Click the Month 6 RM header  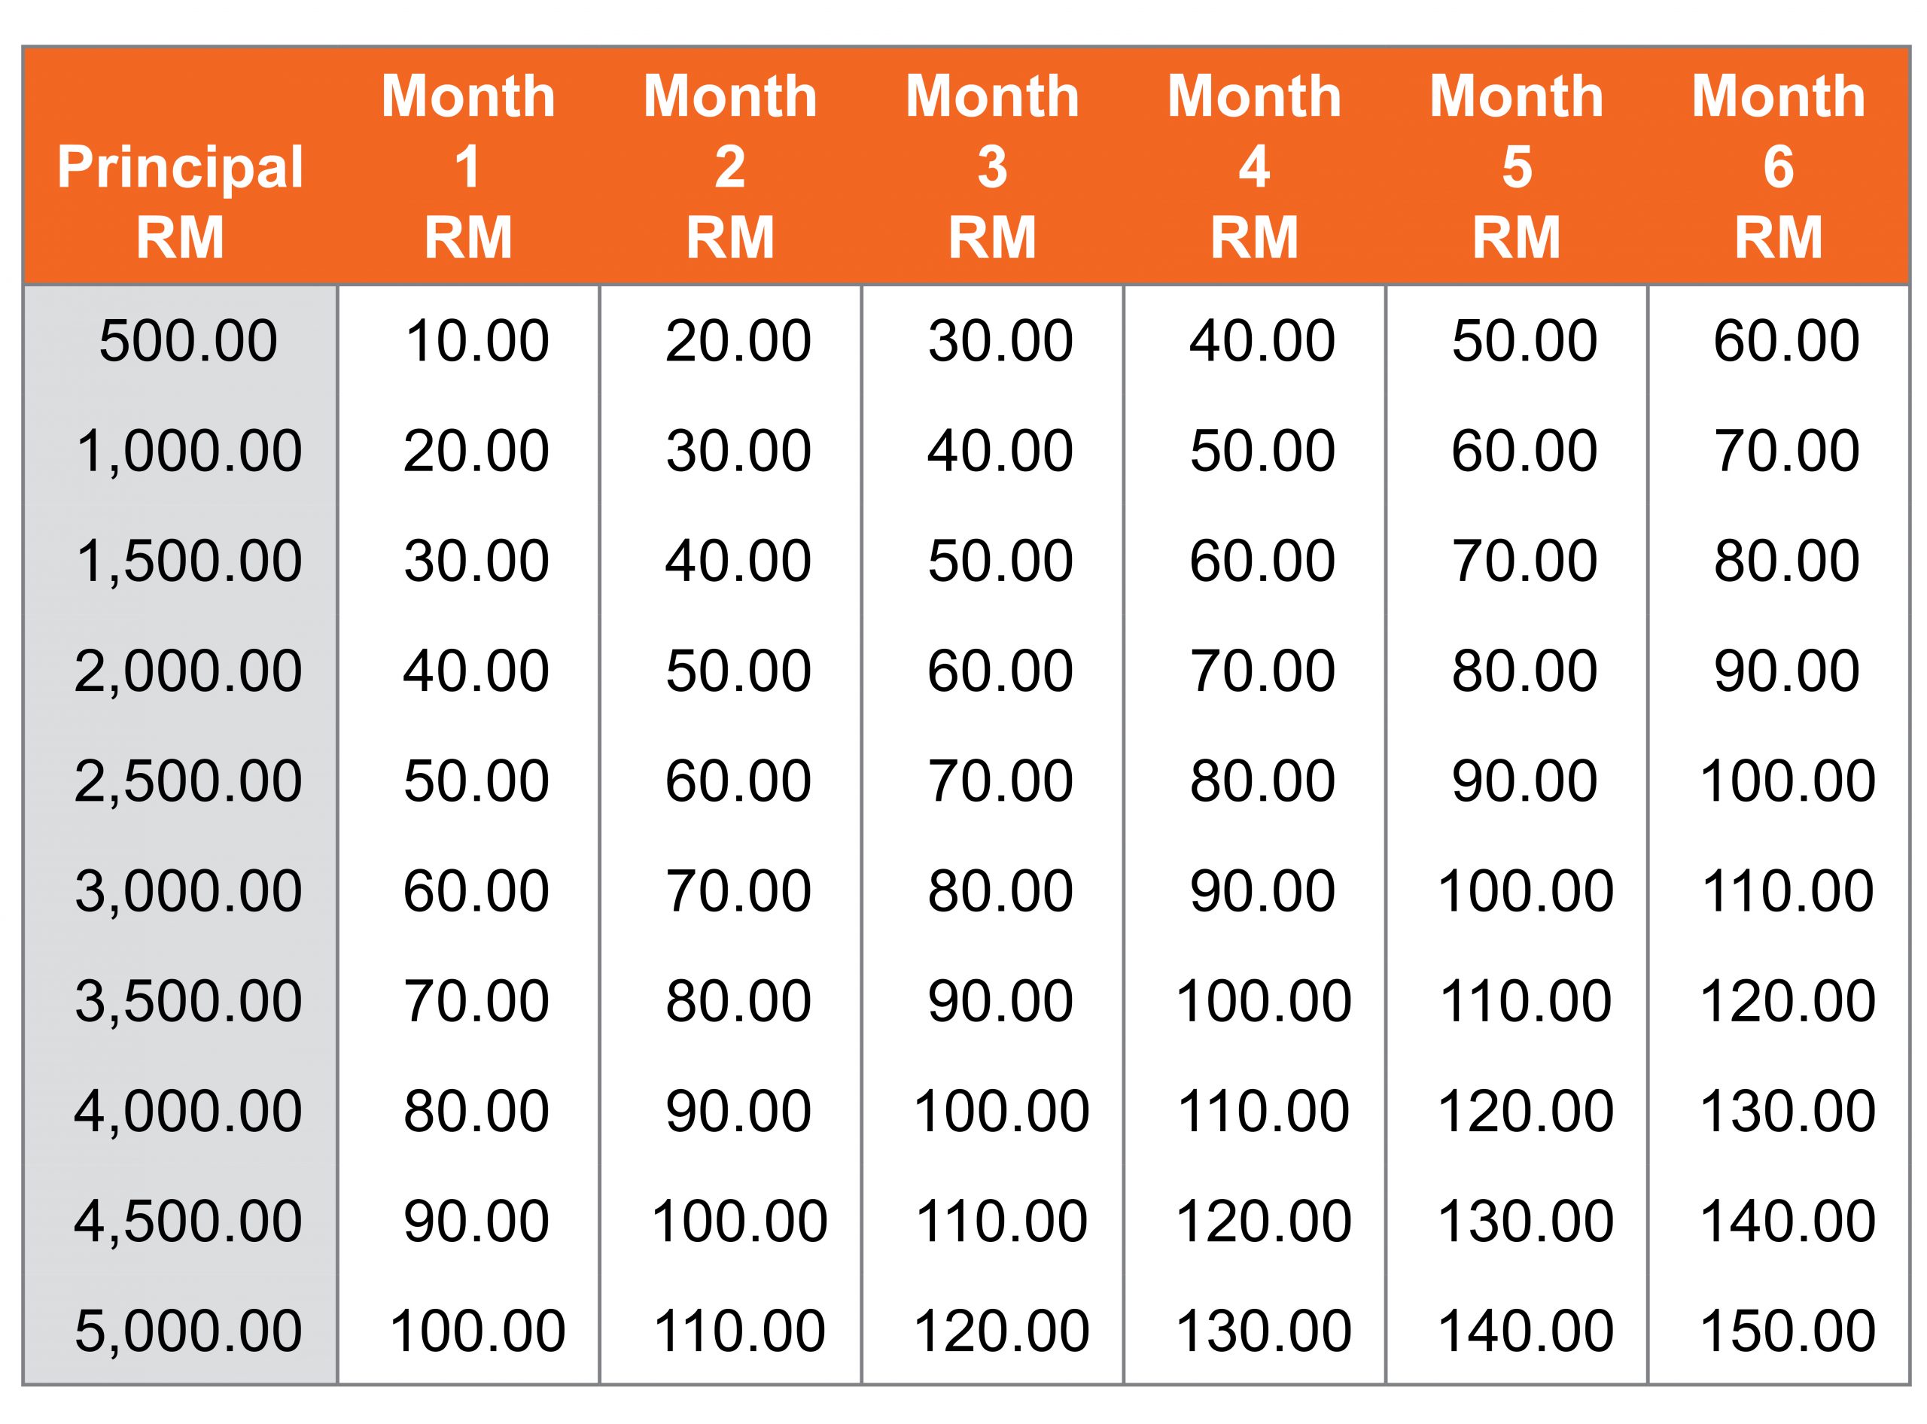pyautogui.click(x=1779, y=166)
